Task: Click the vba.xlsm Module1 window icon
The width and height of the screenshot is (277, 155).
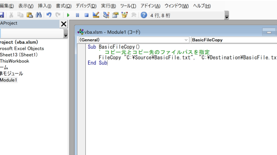Action: pos(81,32)
